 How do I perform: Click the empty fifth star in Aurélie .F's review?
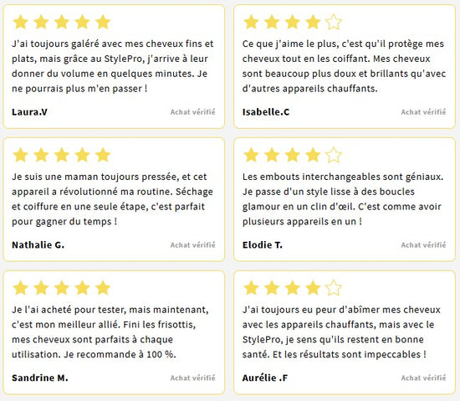(334, 288)
